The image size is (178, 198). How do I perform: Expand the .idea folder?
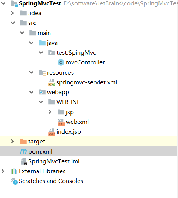pos(12,13)
